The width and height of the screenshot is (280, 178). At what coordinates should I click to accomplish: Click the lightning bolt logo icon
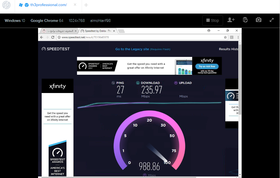click(6, 5)
